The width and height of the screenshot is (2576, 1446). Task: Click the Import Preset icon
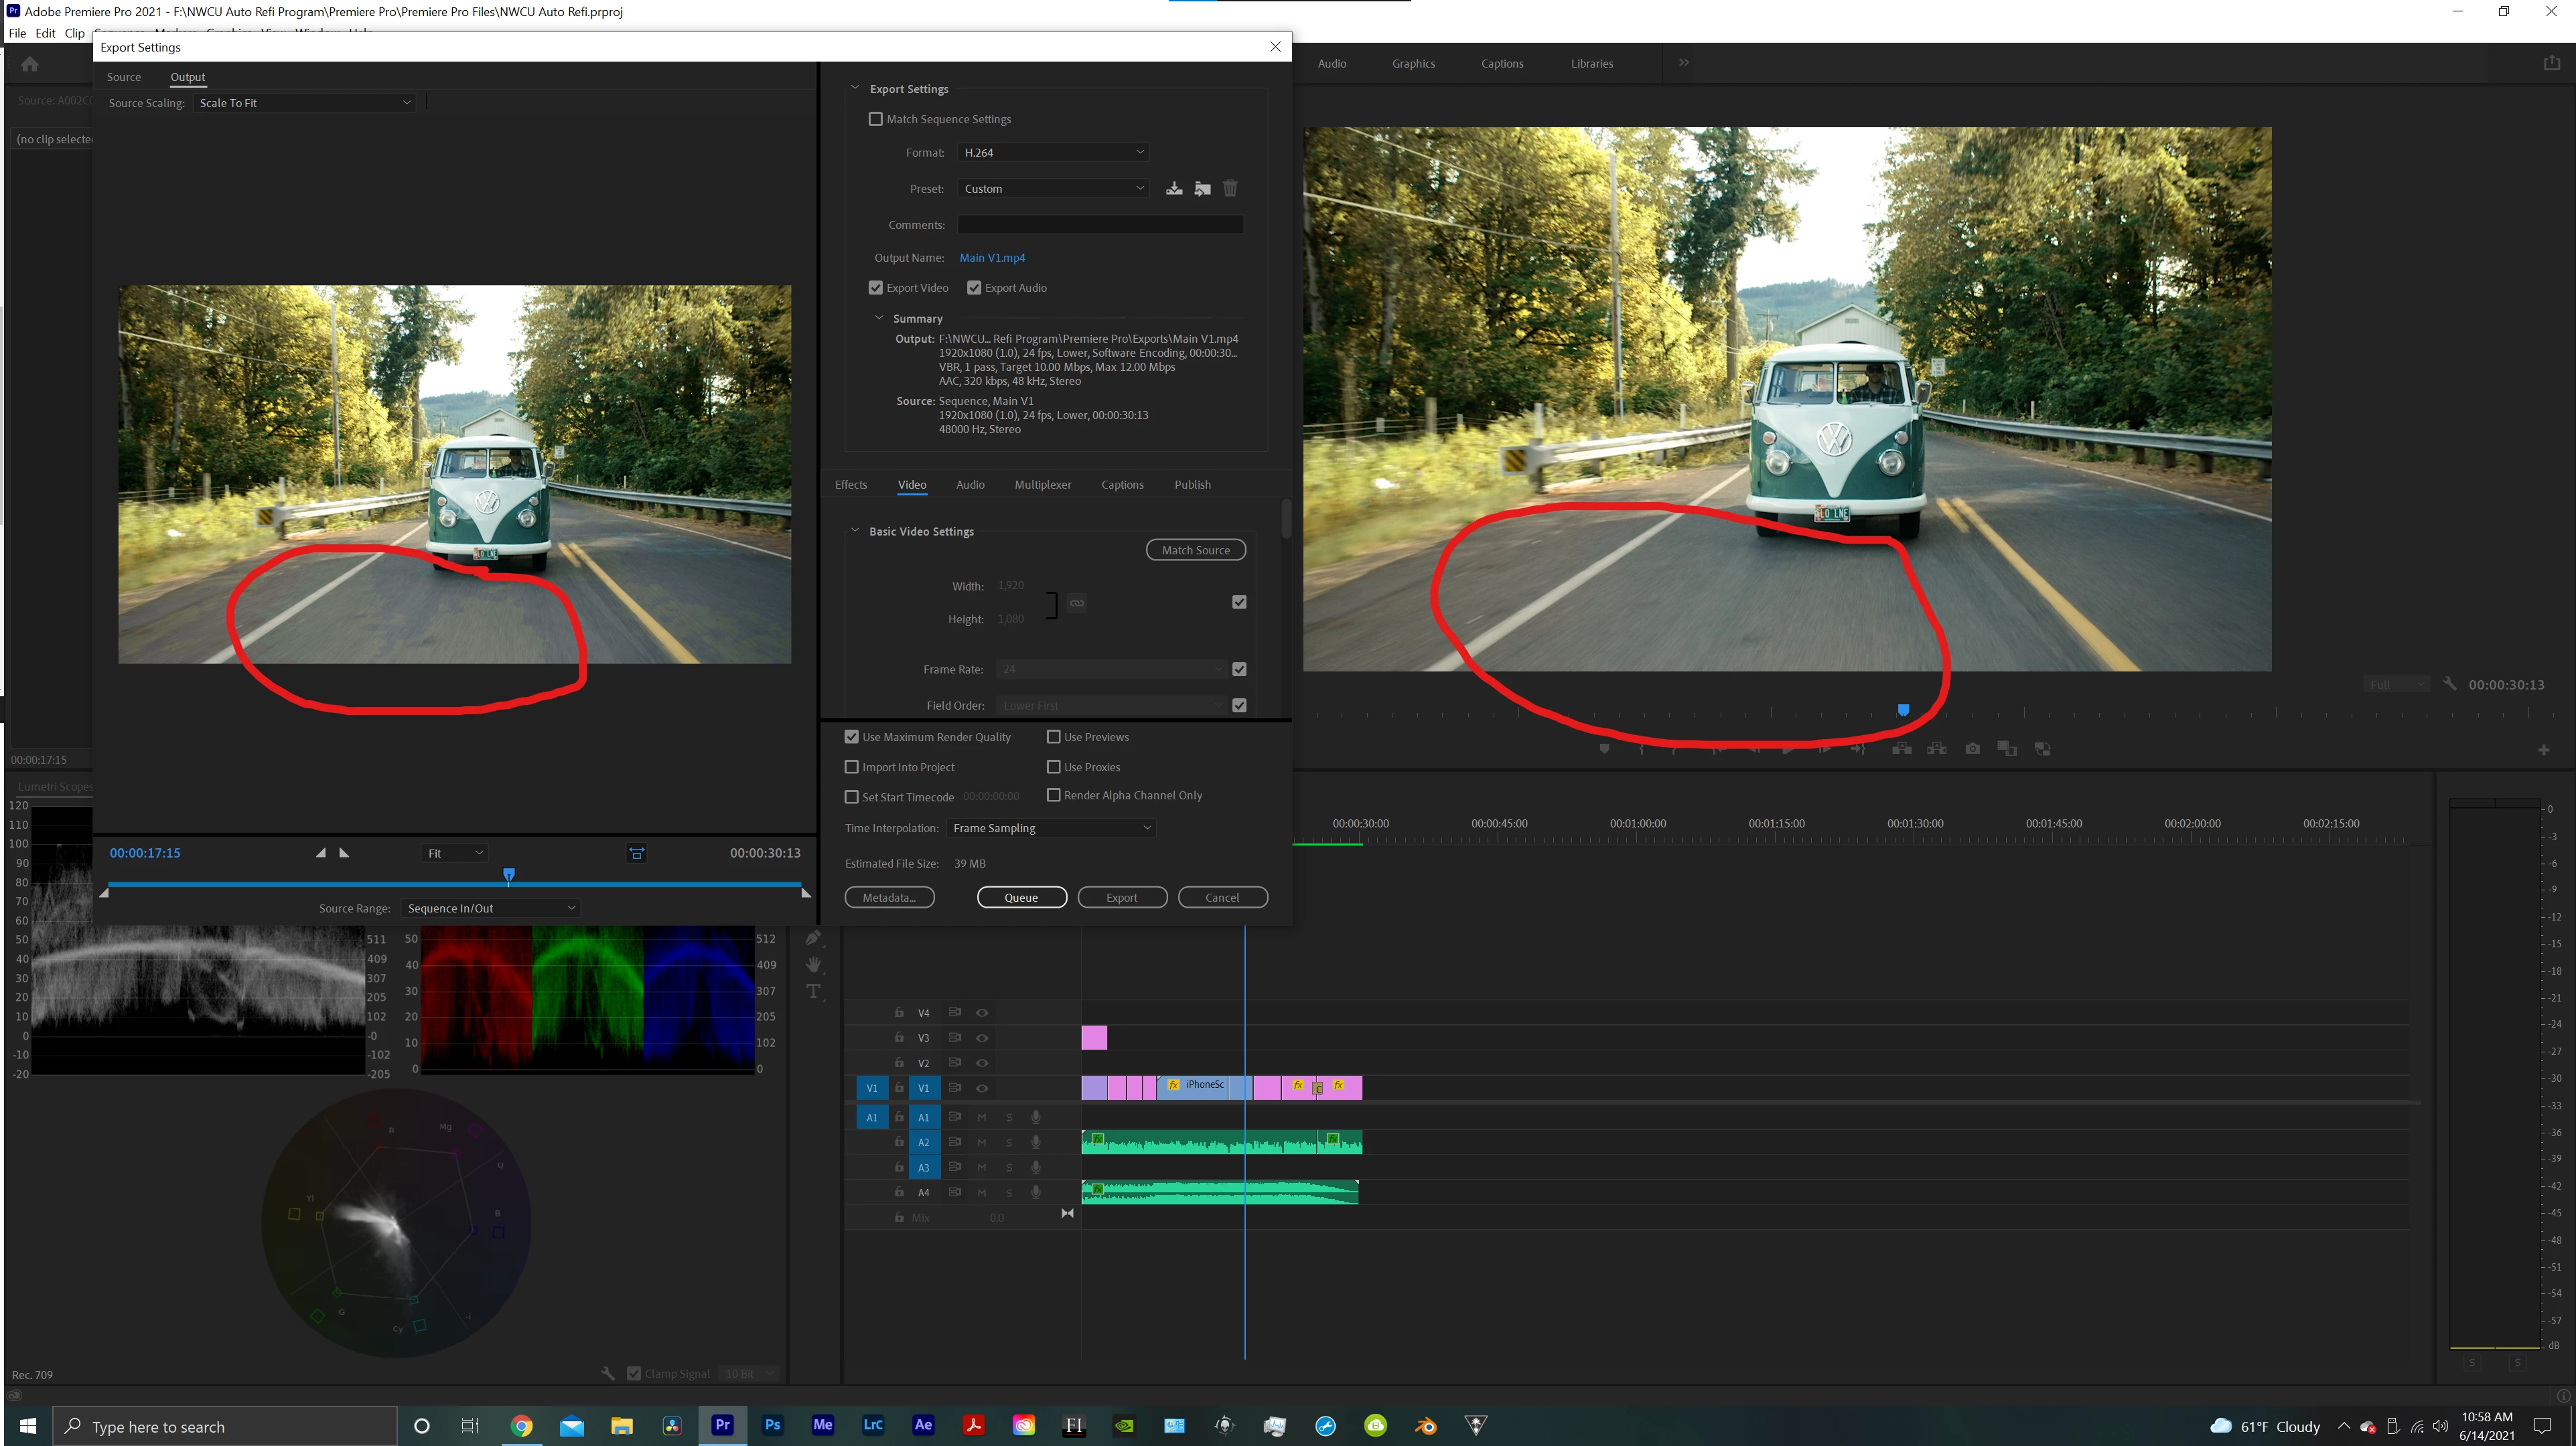[x=1202, y=188]
